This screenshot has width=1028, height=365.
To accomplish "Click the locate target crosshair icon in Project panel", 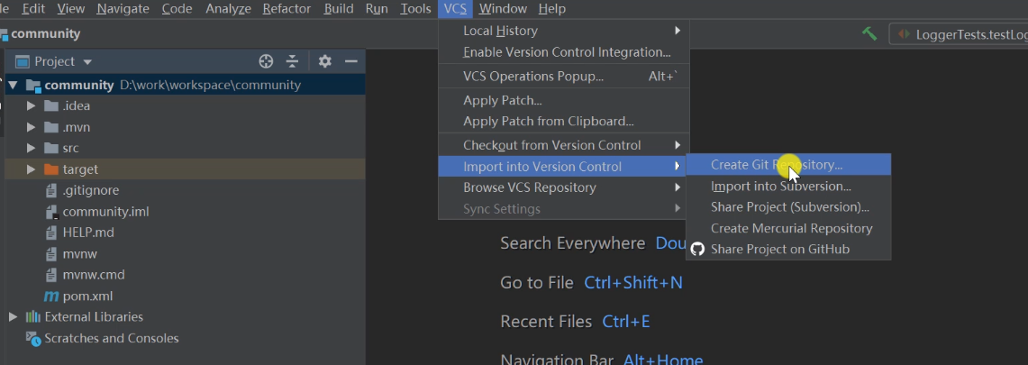I will pyautogui.click(x=266, y=61).
